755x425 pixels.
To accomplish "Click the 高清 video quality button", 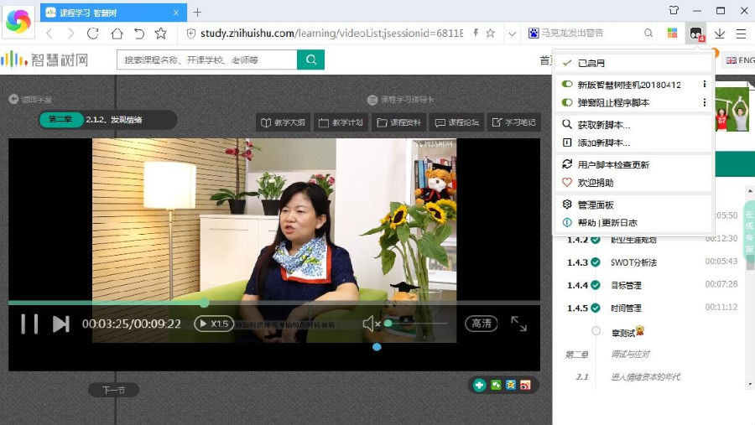I will coord(482,324).
